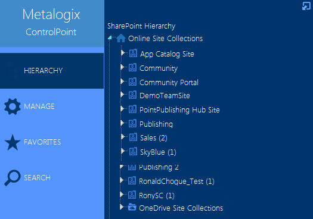
Task: Select DemoTeamSite in hierarchy
Action: pyautogui.click(x=165, y=96)
